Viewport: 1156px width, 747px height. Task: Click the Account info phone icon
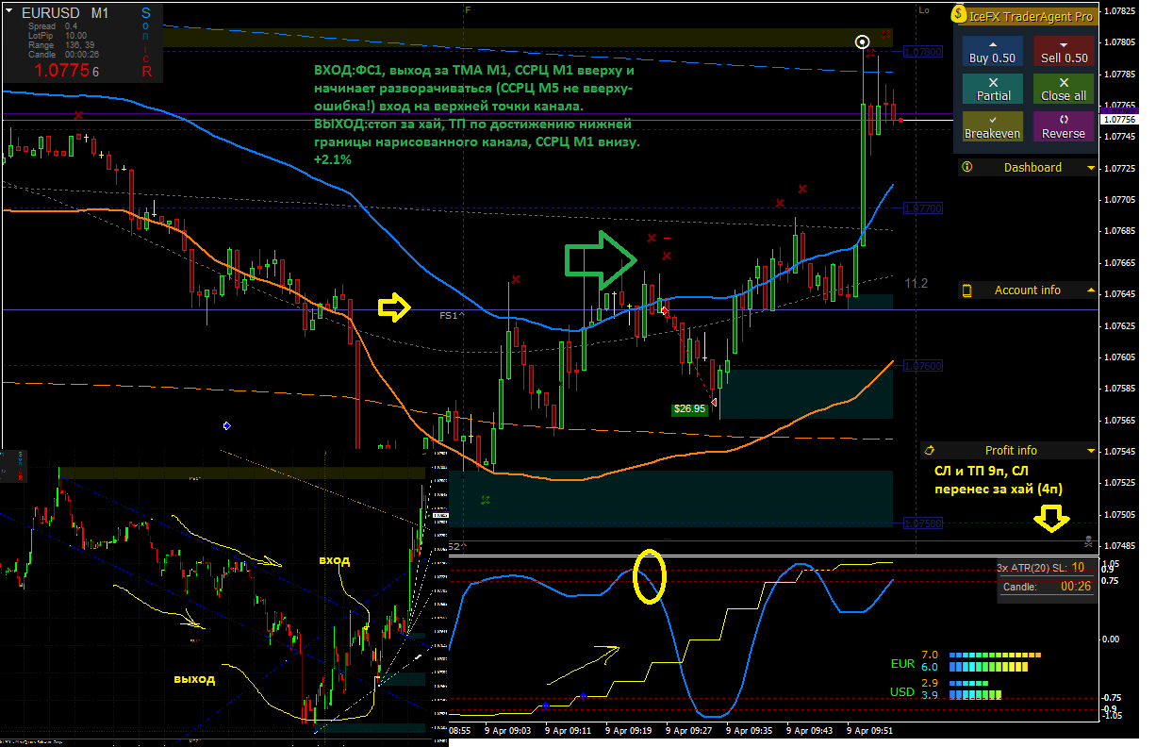click(966, 290)
